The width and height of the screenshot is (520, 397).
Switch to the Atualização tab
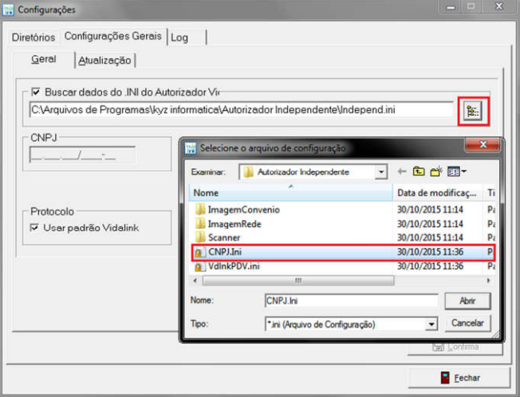[x=105, y=60]
